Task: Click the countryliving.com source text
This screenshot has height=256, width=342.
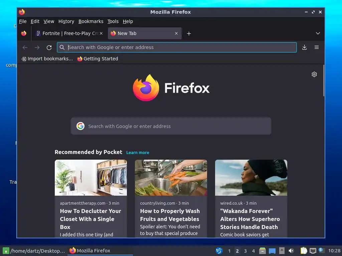Action: click(158, 203)
